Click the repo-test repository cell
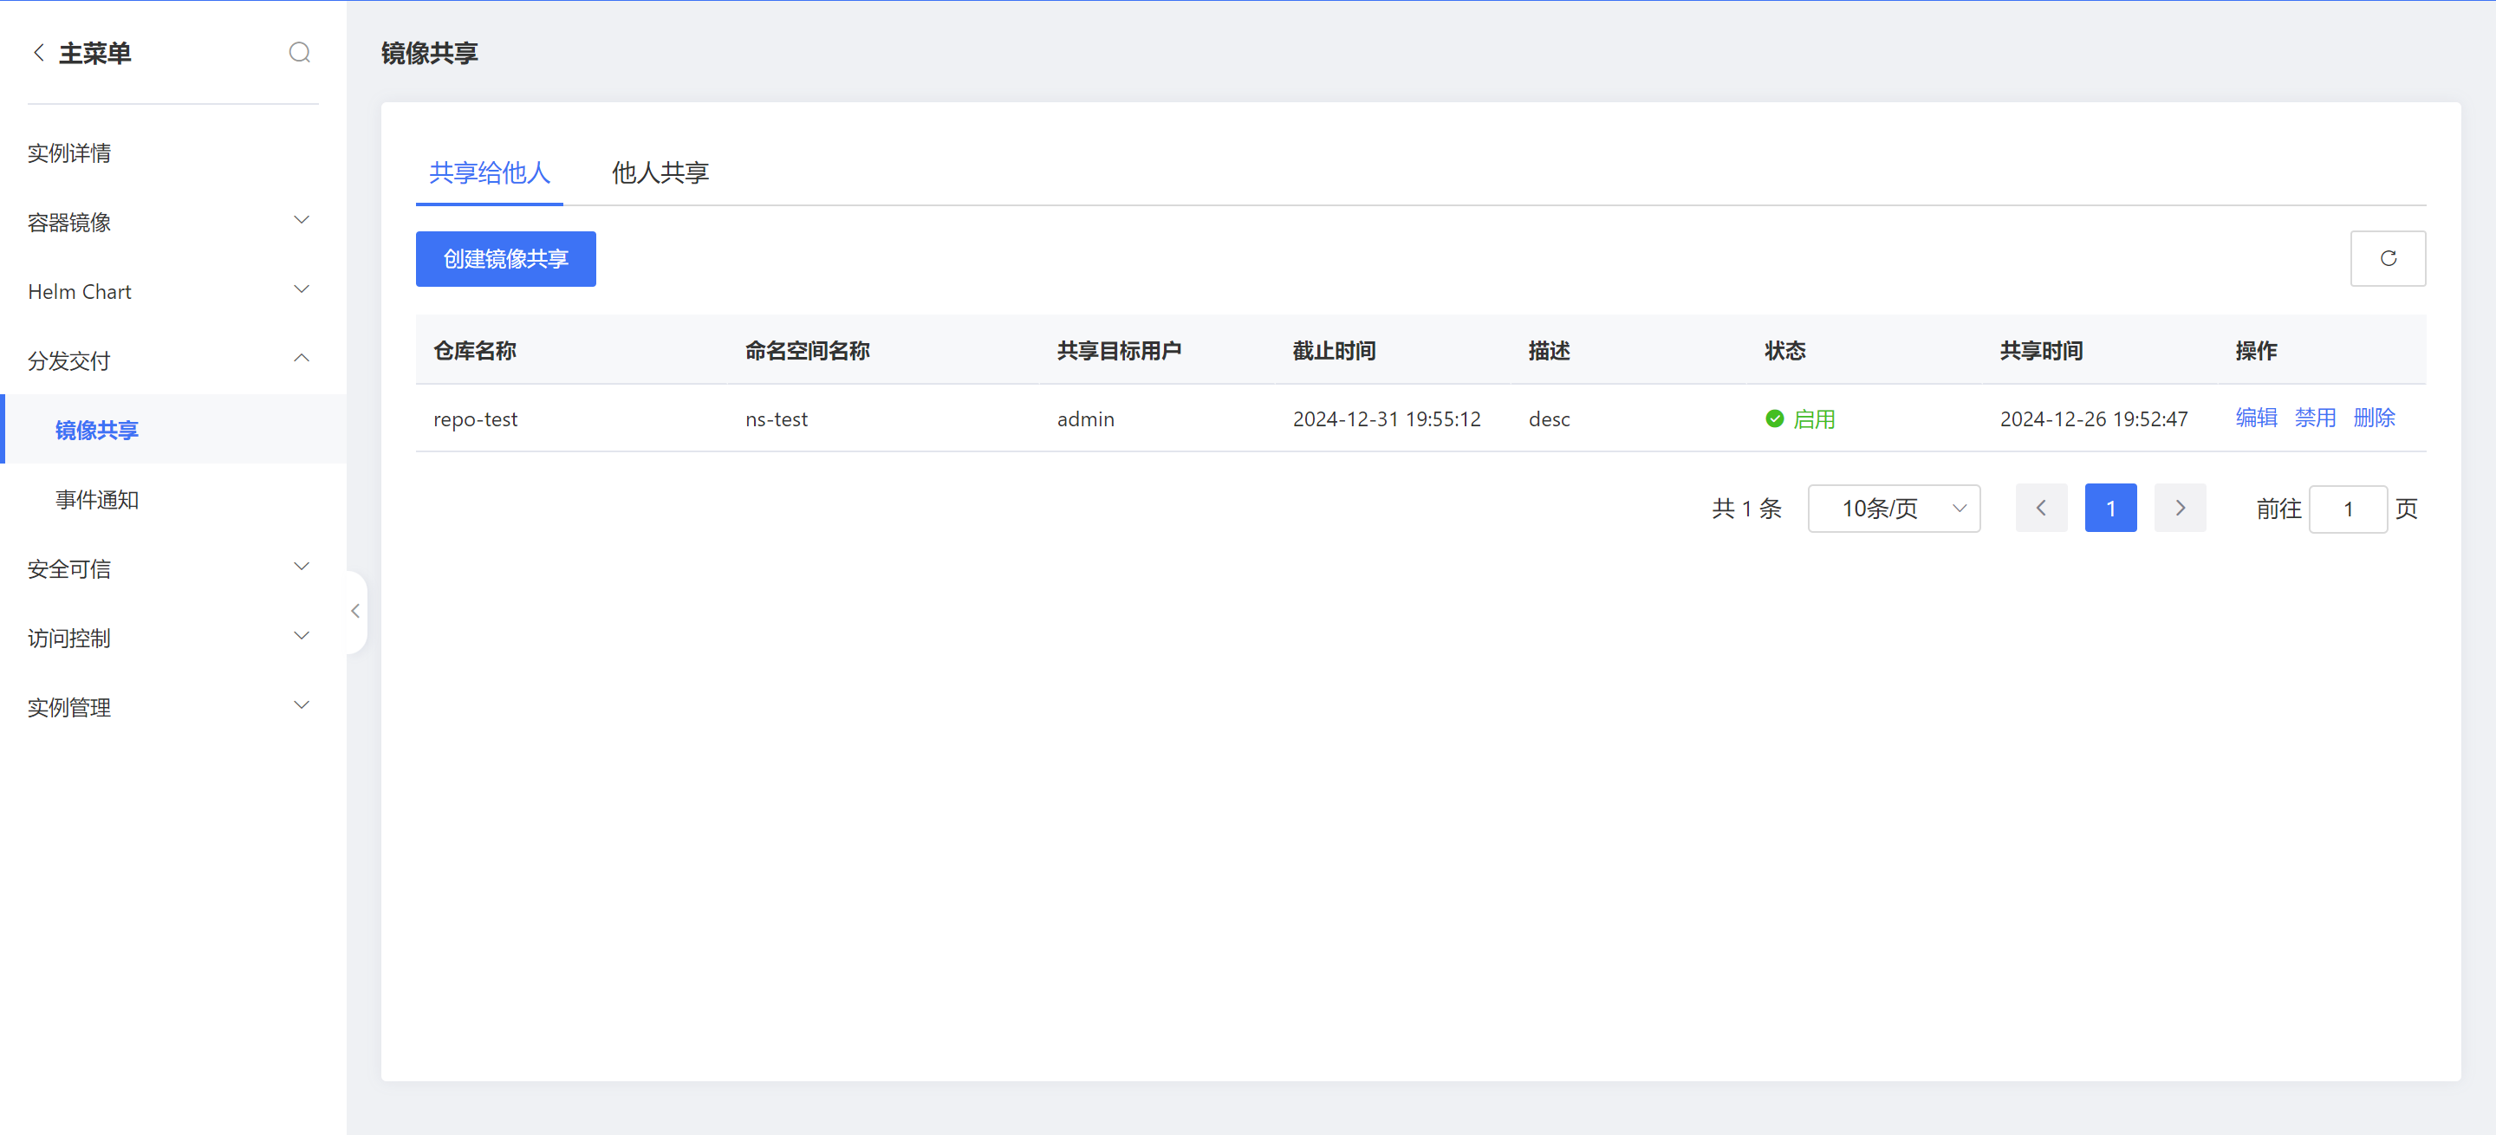This screenshot has height=1135, width=2496. (475, 418)
